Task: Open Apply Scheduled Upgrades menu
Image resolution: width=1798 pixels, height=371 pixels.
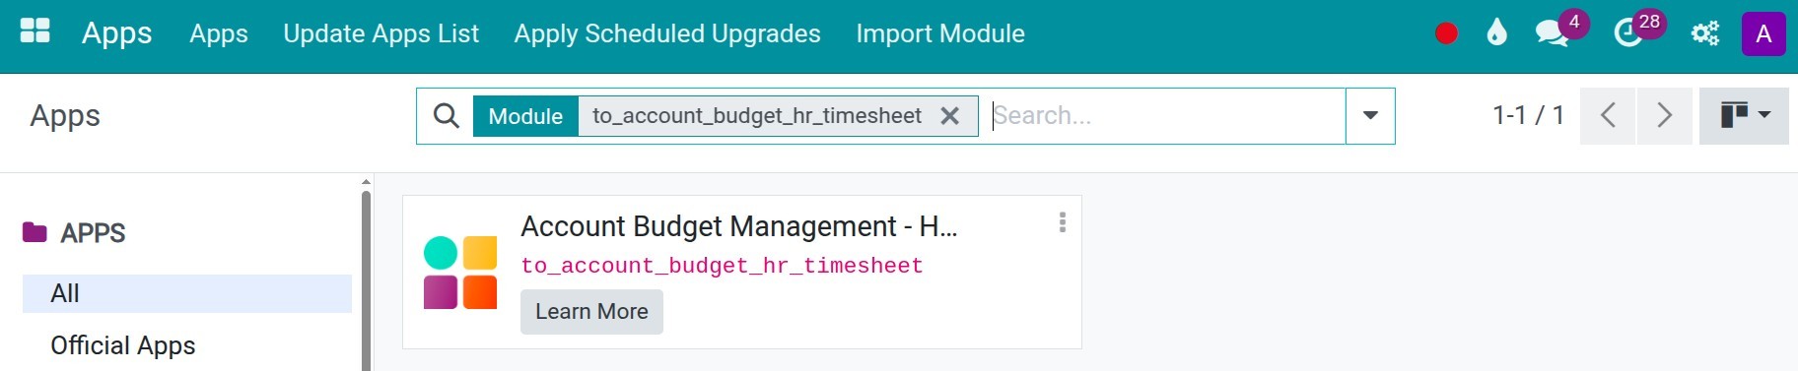Action: (667, 33)
